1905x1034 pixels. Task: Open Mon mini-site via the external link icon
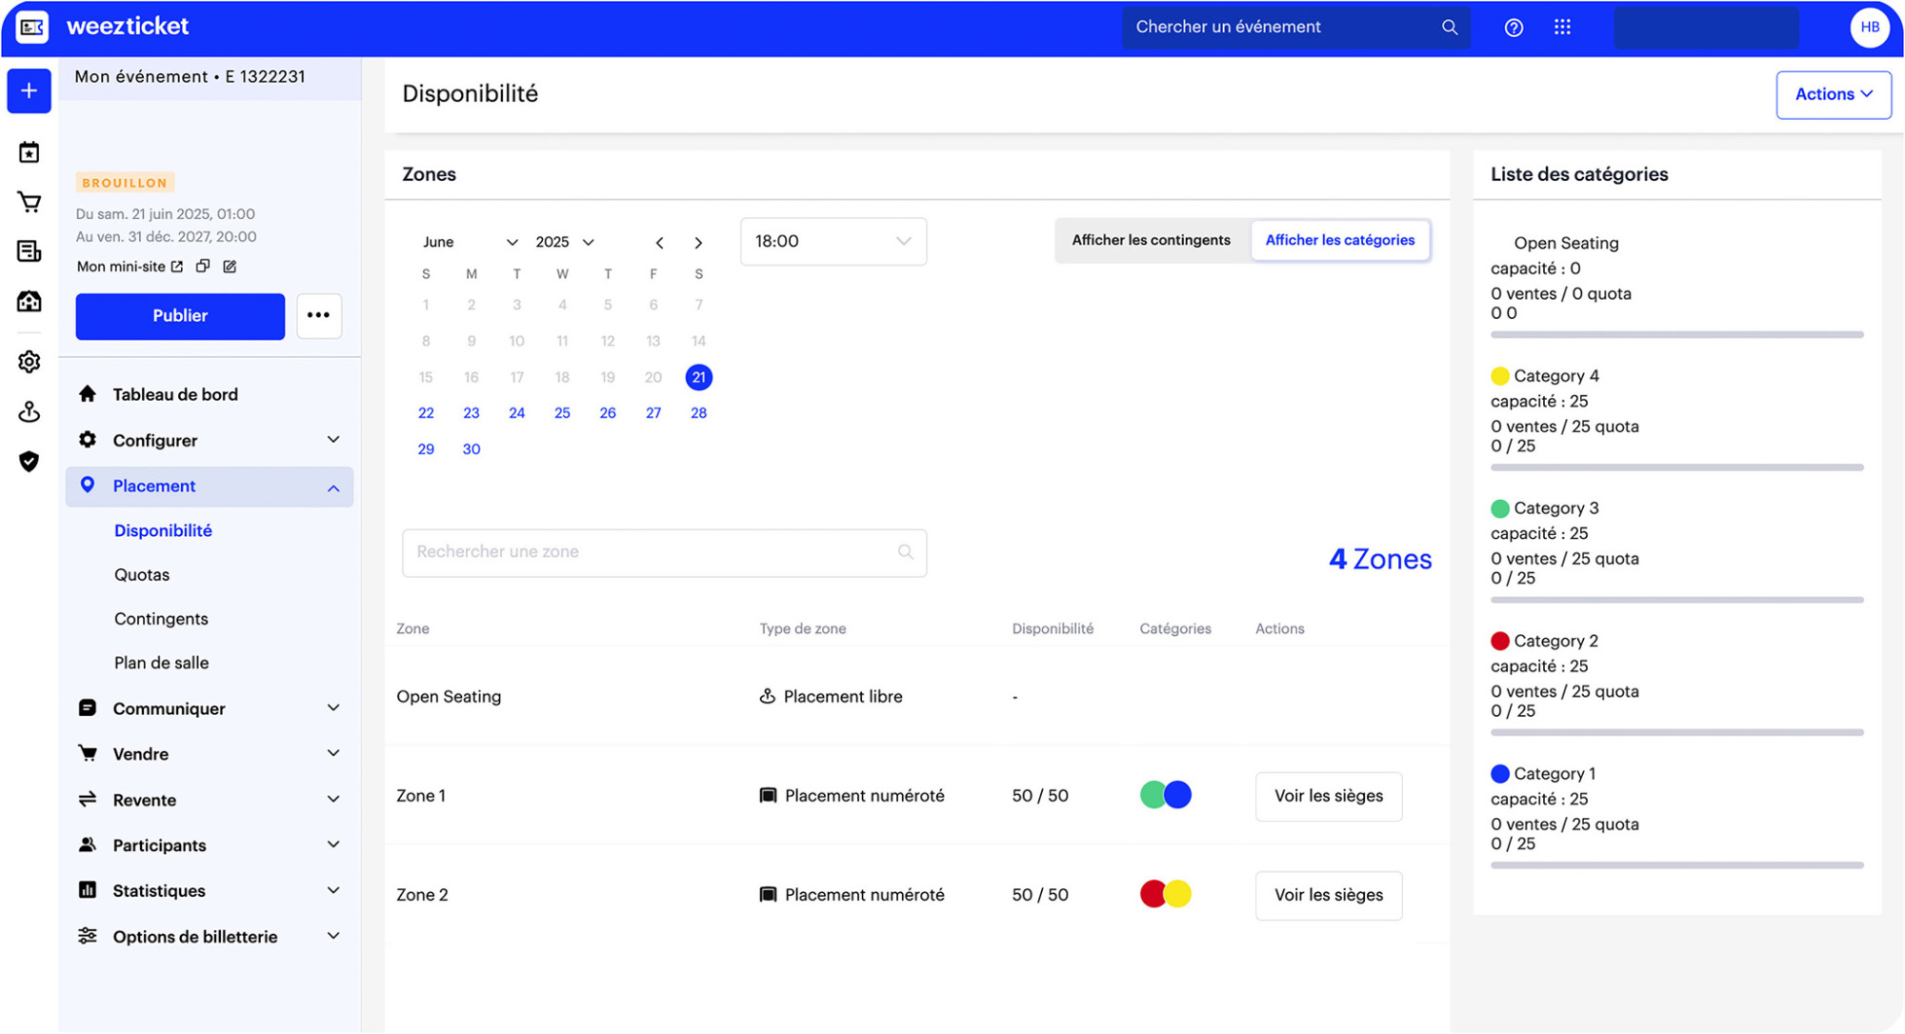tap(175, 266)
